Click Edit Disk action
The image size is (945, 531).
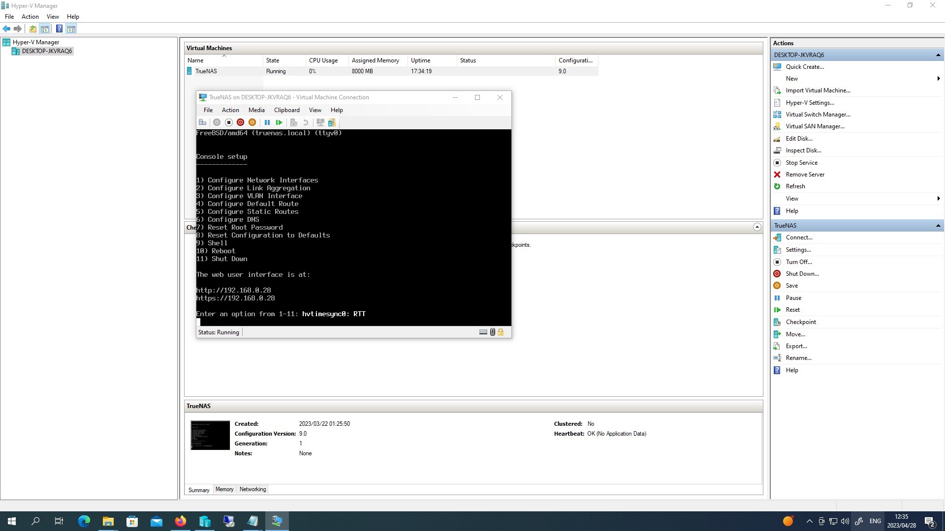799,139
